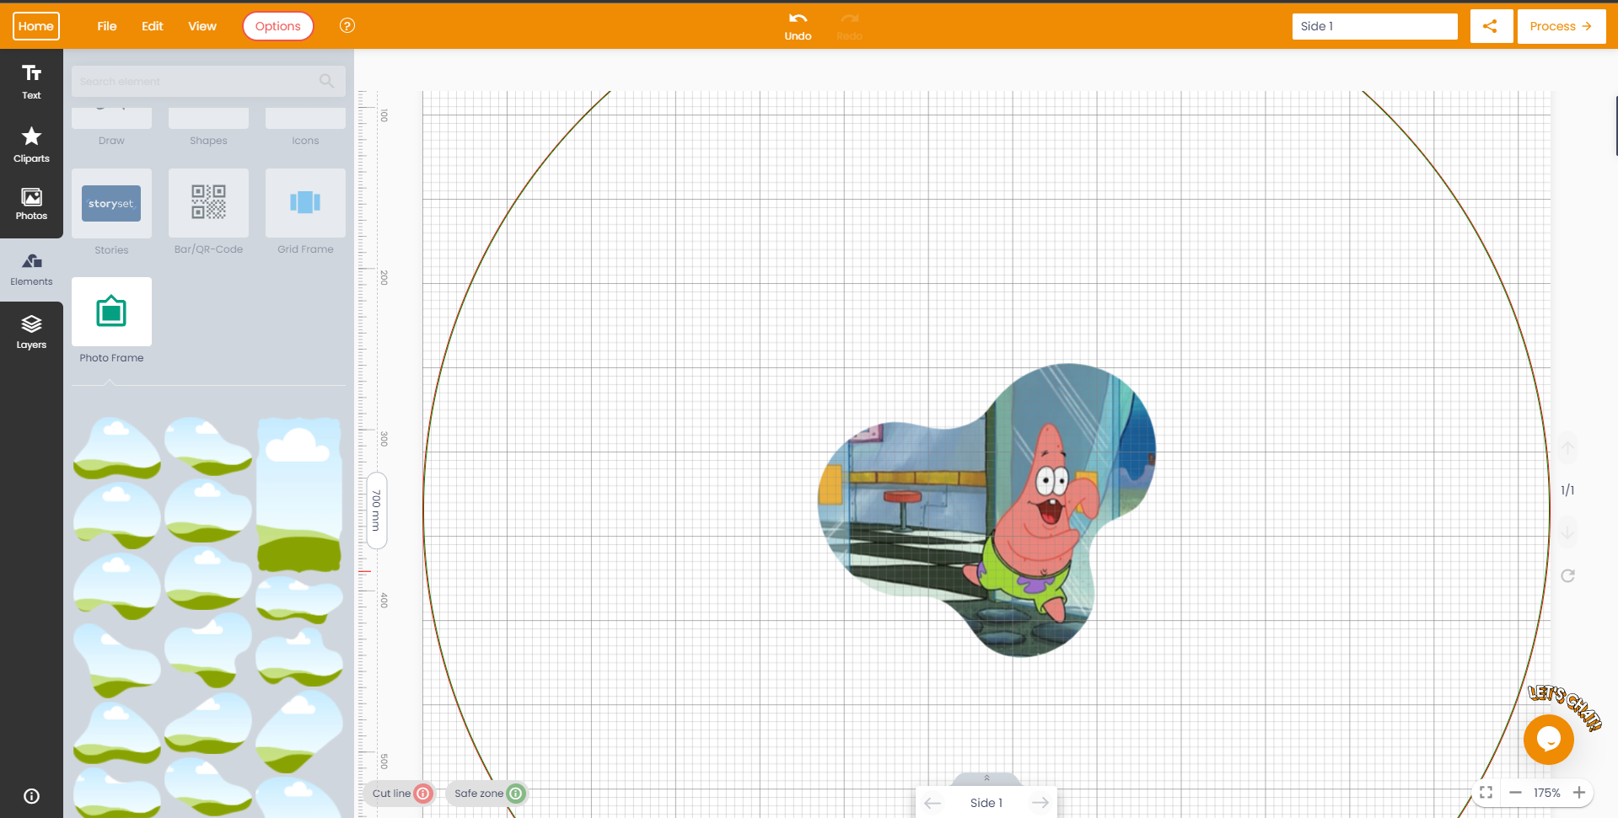Undo the last action
The width and height of the screenshot is (1618, 818).
tap(798, 26)
